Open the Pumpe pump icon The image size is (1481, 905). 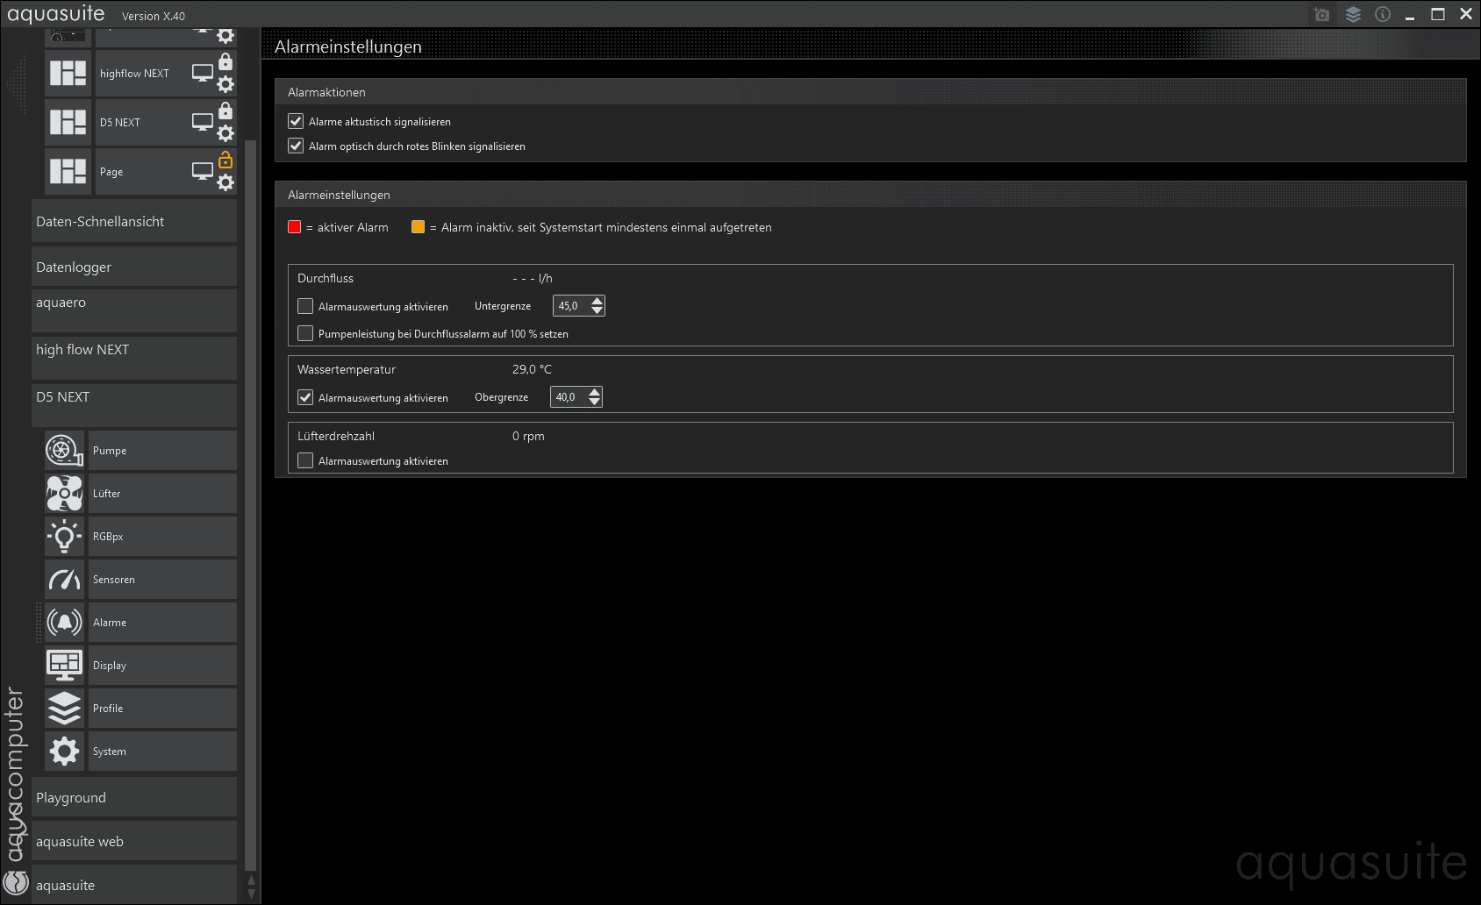(x=64, y=451)
